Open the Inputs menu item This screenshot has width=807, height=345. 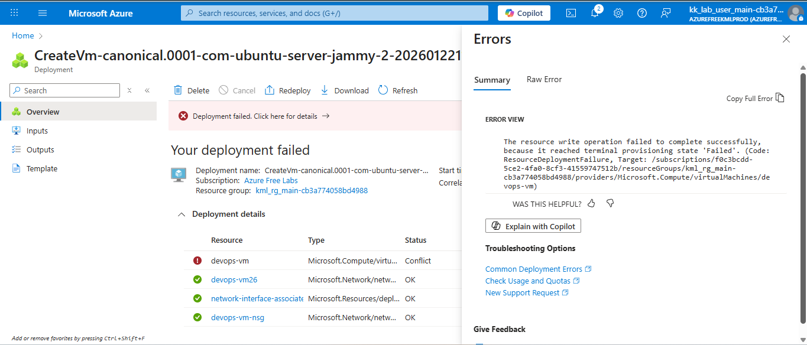pos(37,131)
